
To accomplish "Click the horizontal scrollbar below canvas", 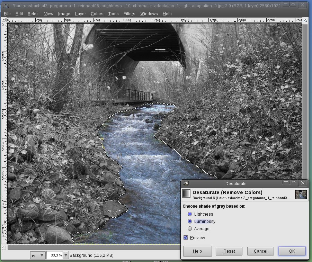I will click(x=93, y=247).
